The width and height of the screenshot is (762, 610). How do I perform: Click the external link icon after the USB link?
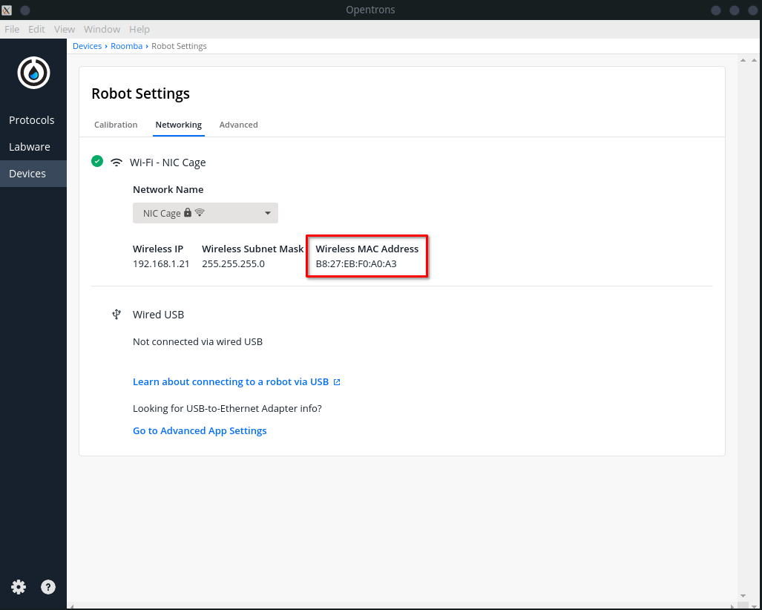[338, 381]
